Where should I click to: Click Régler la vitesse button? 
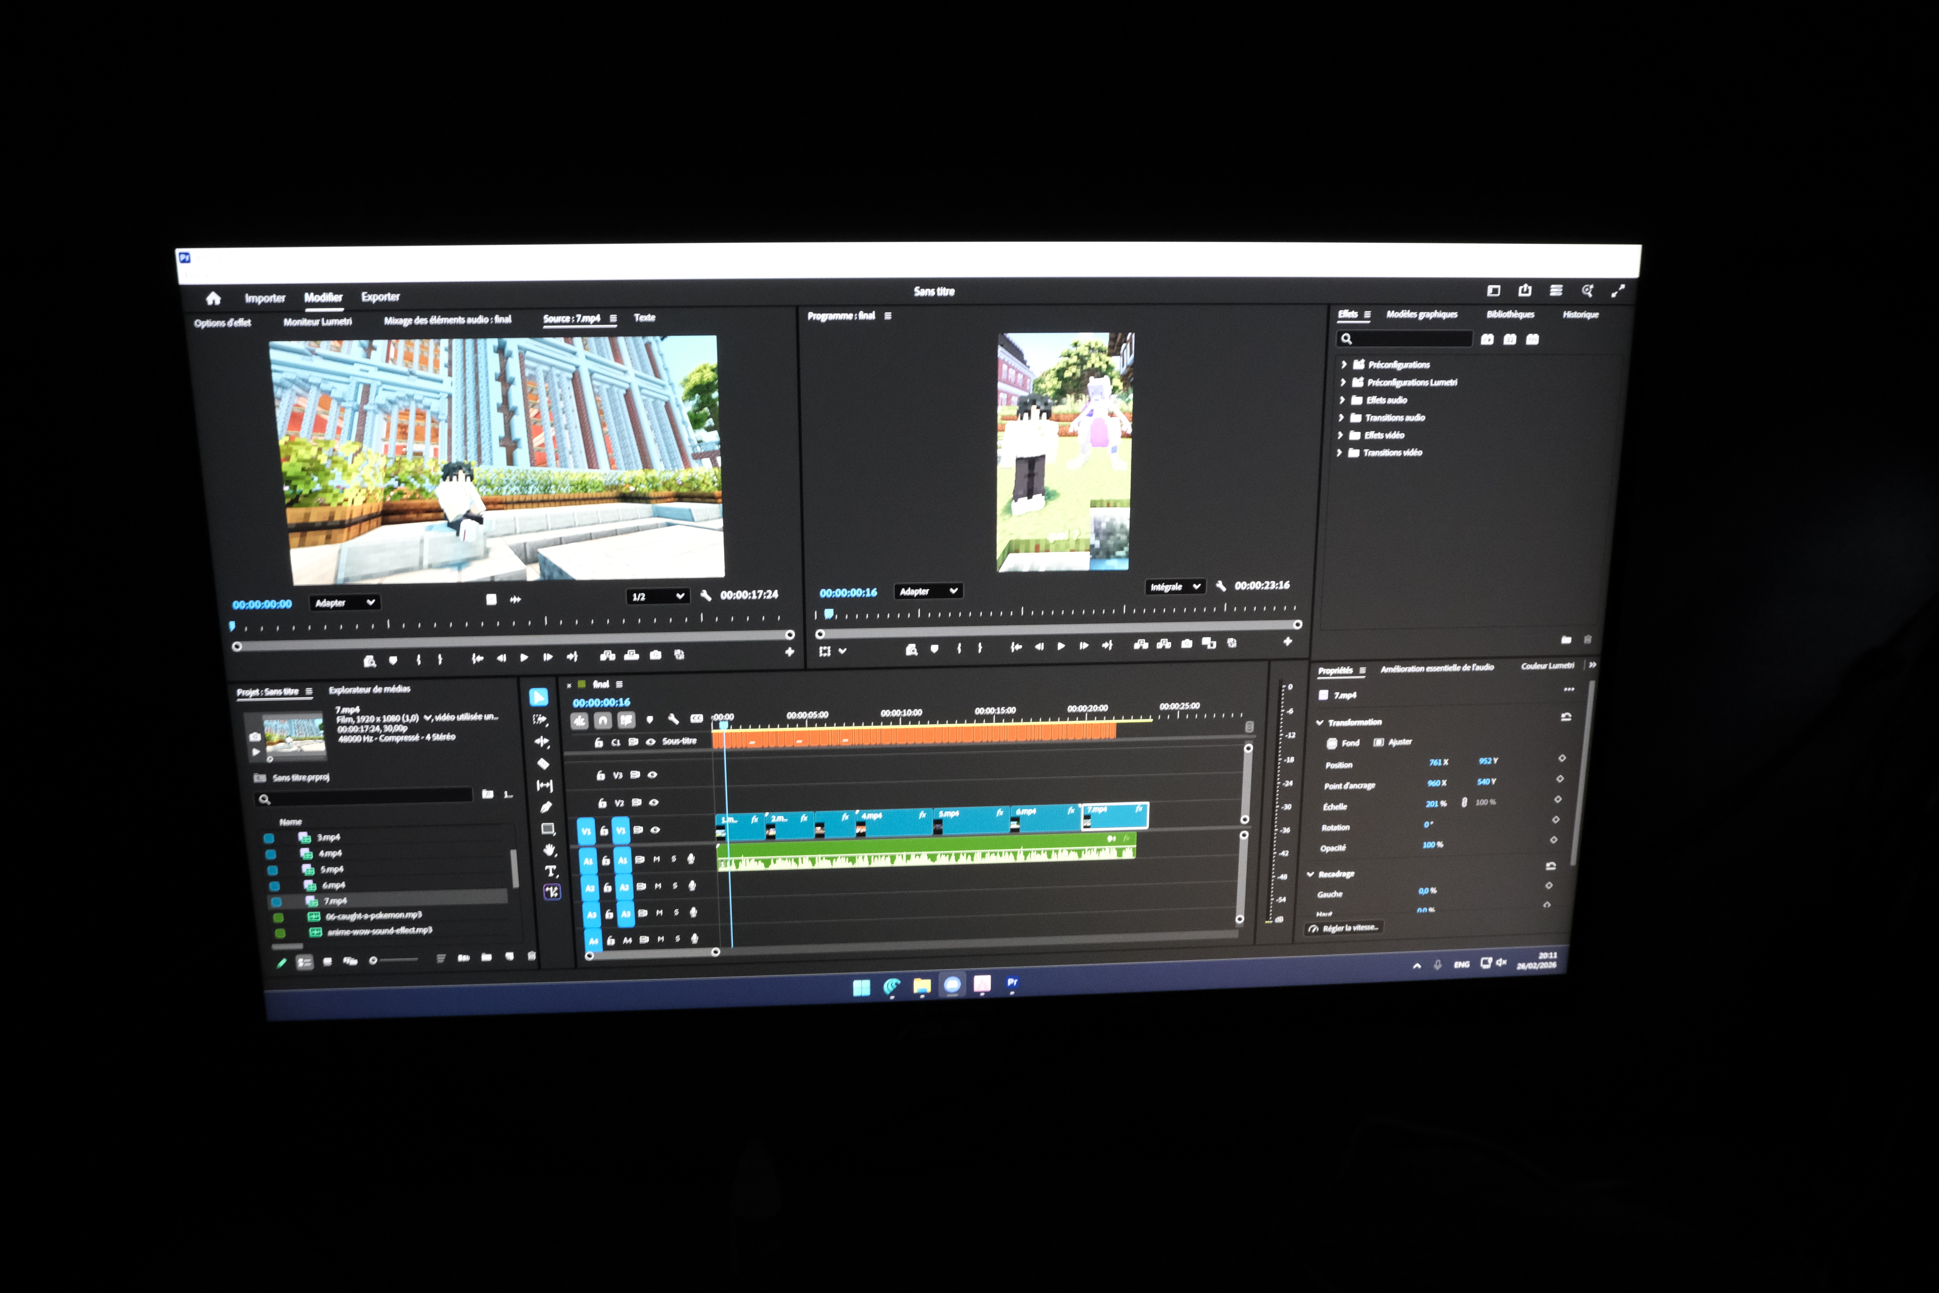point(1345,928)
